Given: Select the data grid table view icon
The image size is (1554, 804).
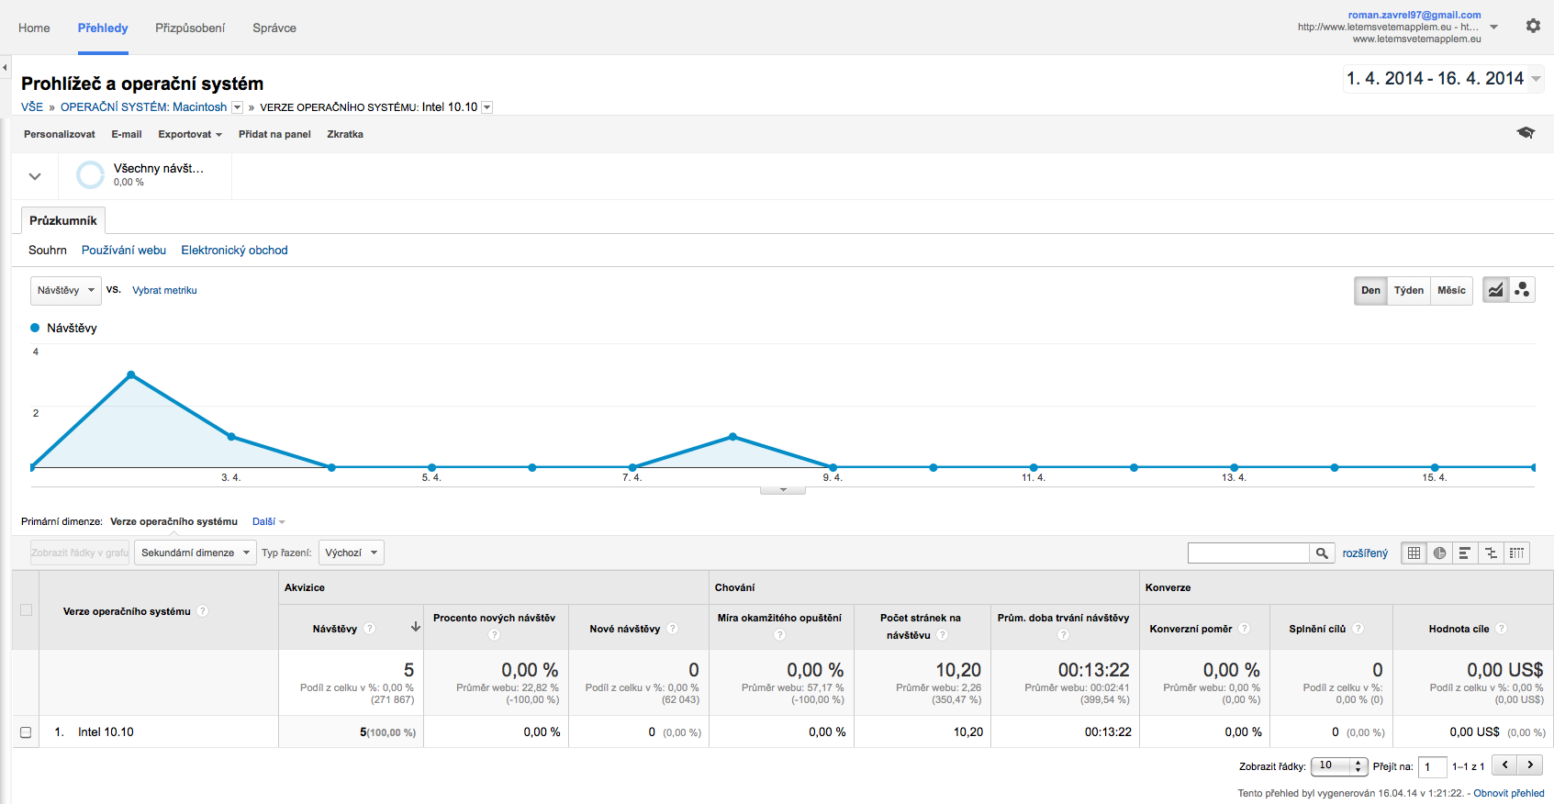Looking at the screenshot, I should click(x=1414, y=553).
